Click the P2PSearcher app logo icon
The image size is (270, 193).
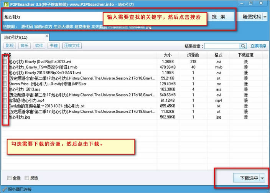pos(6,4)
